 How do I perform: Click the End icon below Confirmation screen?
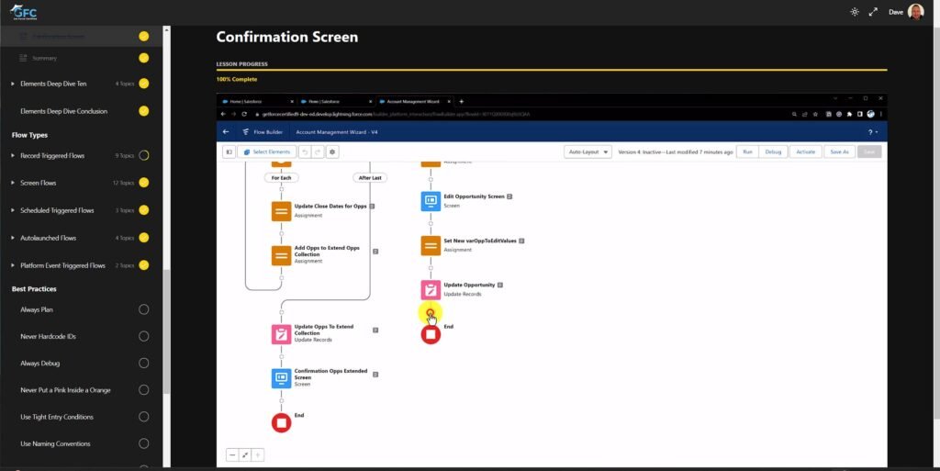click(x=281, y=422)
